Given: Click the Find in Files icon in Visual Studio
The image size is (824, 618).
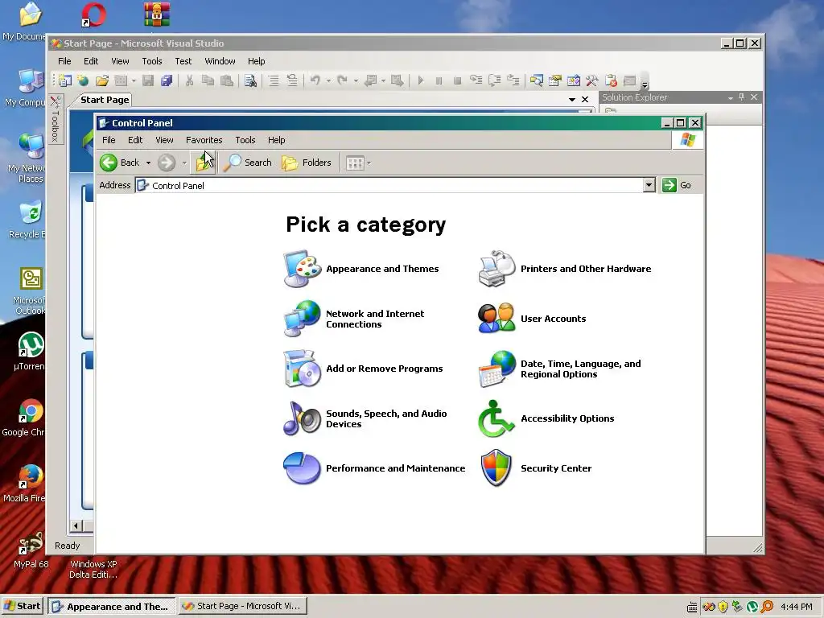Looking at the screenshot, I should (x=251, y=80).
